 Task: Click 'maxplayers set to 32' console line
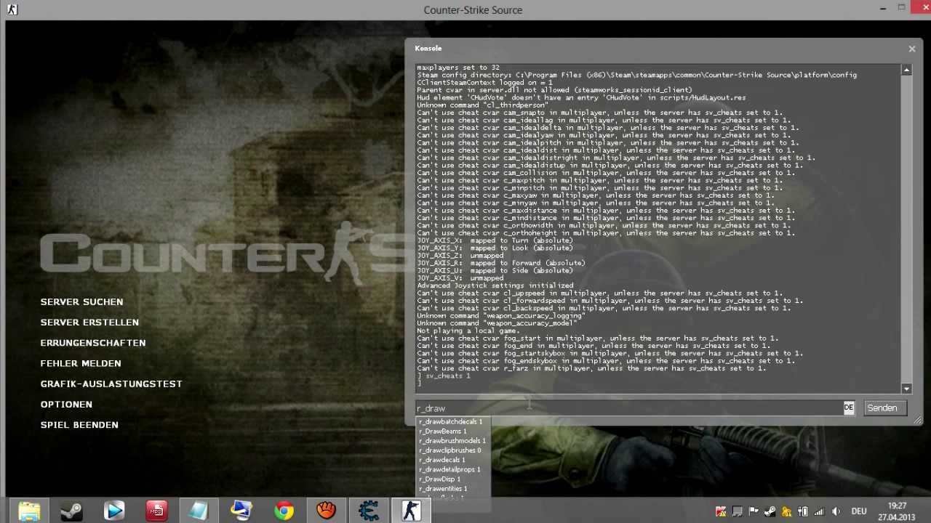(458, 68)
